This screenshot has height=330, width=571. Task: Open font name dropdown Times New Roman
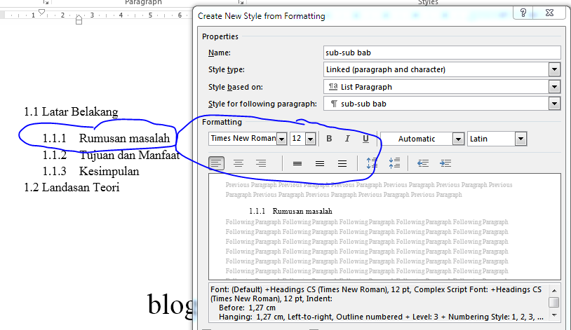pos(281,139)
